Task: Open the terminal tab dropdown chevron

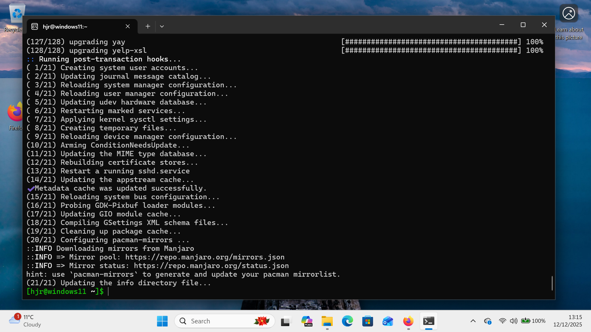Action: (162, 26)
